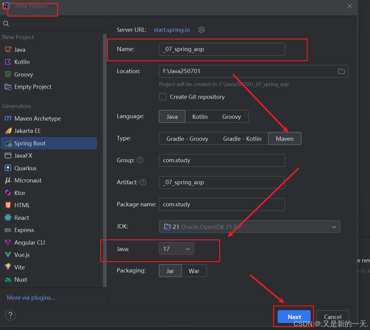Choose the Jakarta EE generator icon

(8, 131)
